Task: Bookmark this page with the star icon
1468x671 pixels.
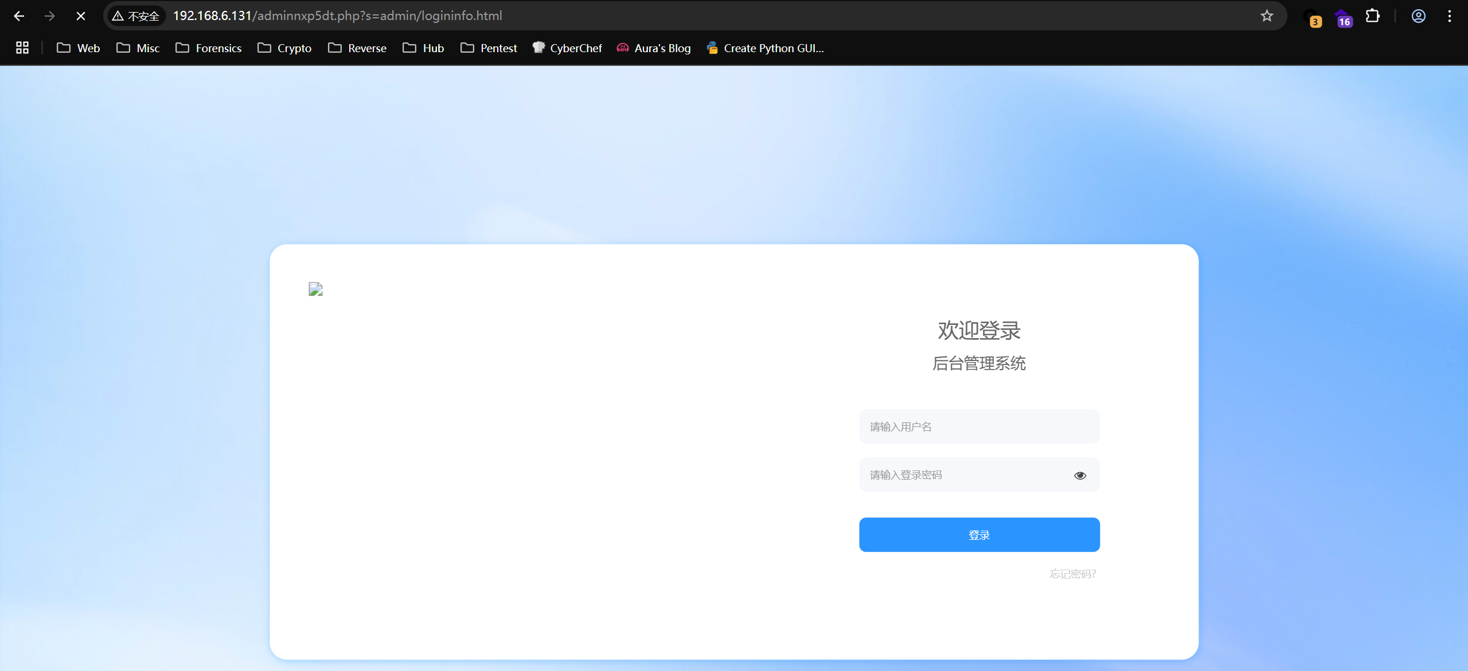Action: pos(1267,16)
